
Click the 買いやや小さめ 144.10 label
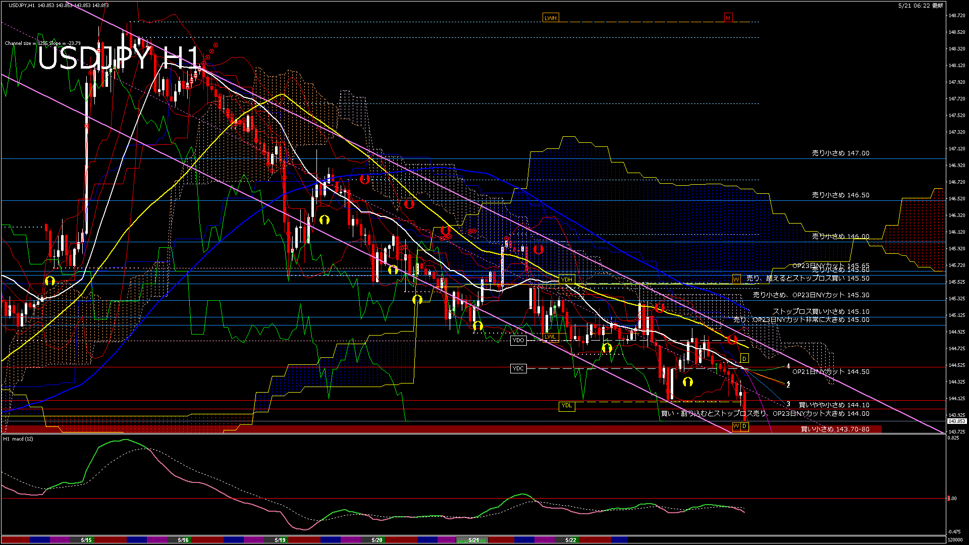[x=834, y=405]
